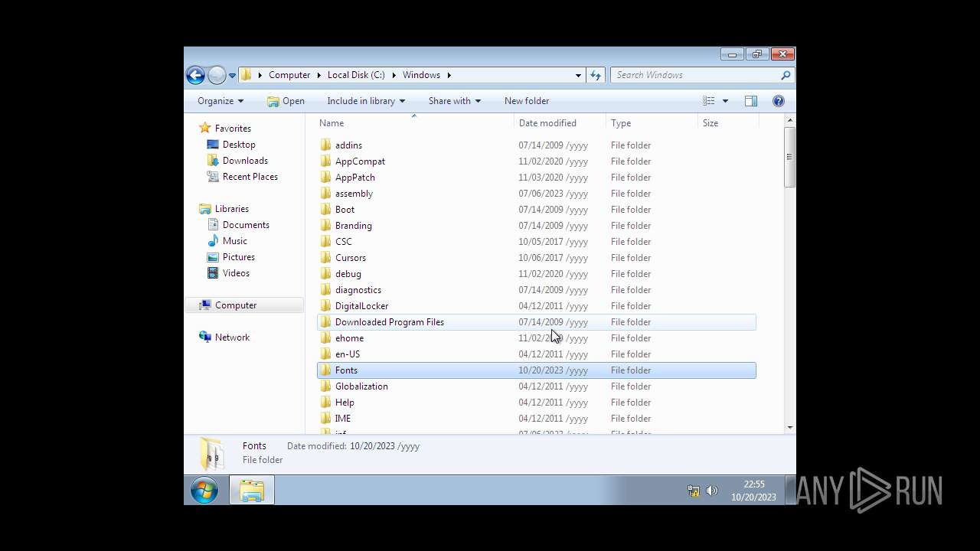The image size is (980, 551).
Task: Open the view options dropdown arrow
Action: click(725, 101)
